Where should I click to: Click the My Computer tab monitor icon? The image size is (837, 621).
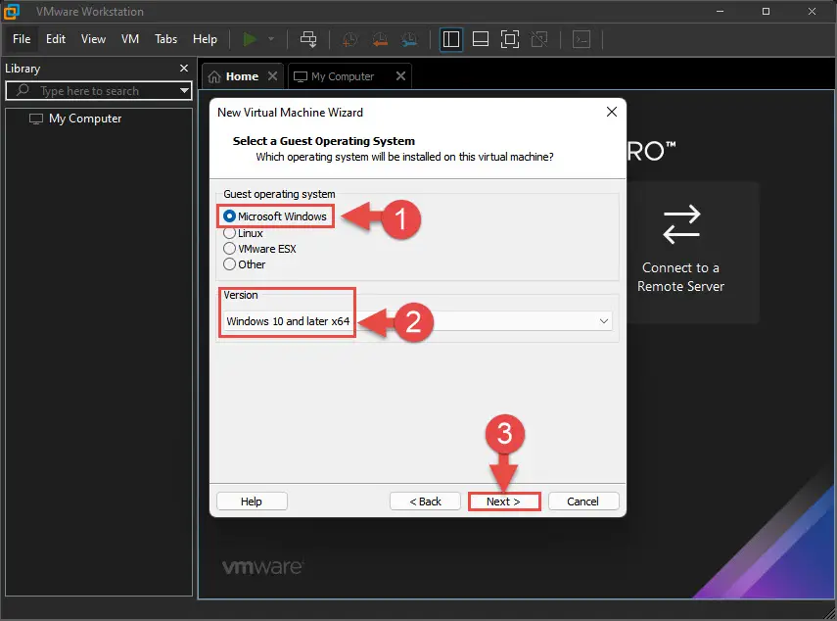(301, 77)
